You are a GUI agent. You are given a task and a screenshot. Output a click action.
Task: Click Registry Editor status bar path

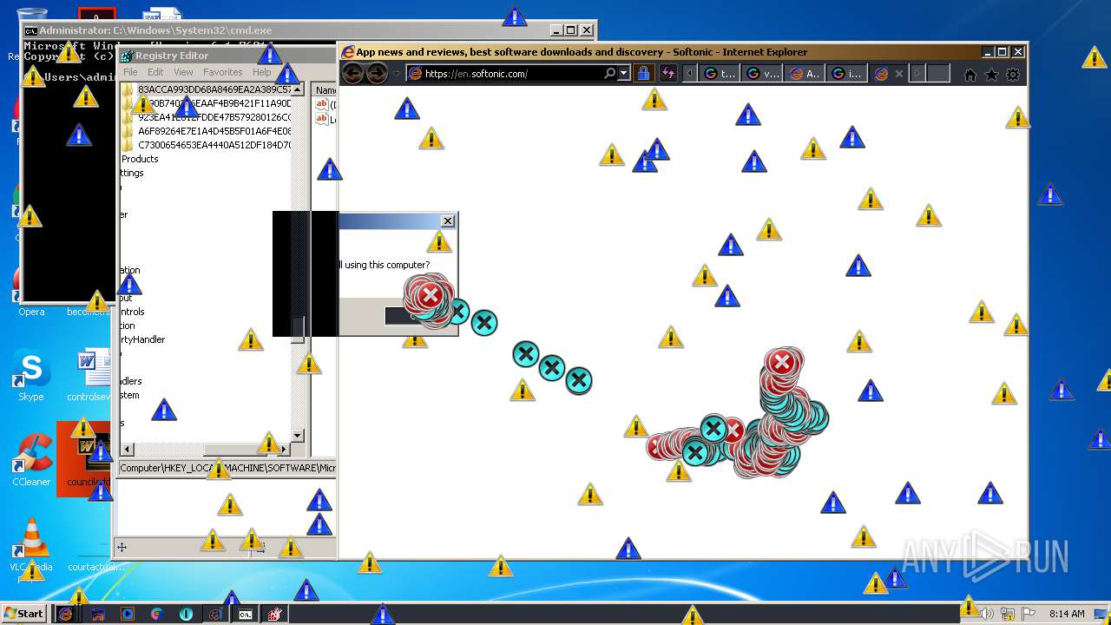click(227, 468)
